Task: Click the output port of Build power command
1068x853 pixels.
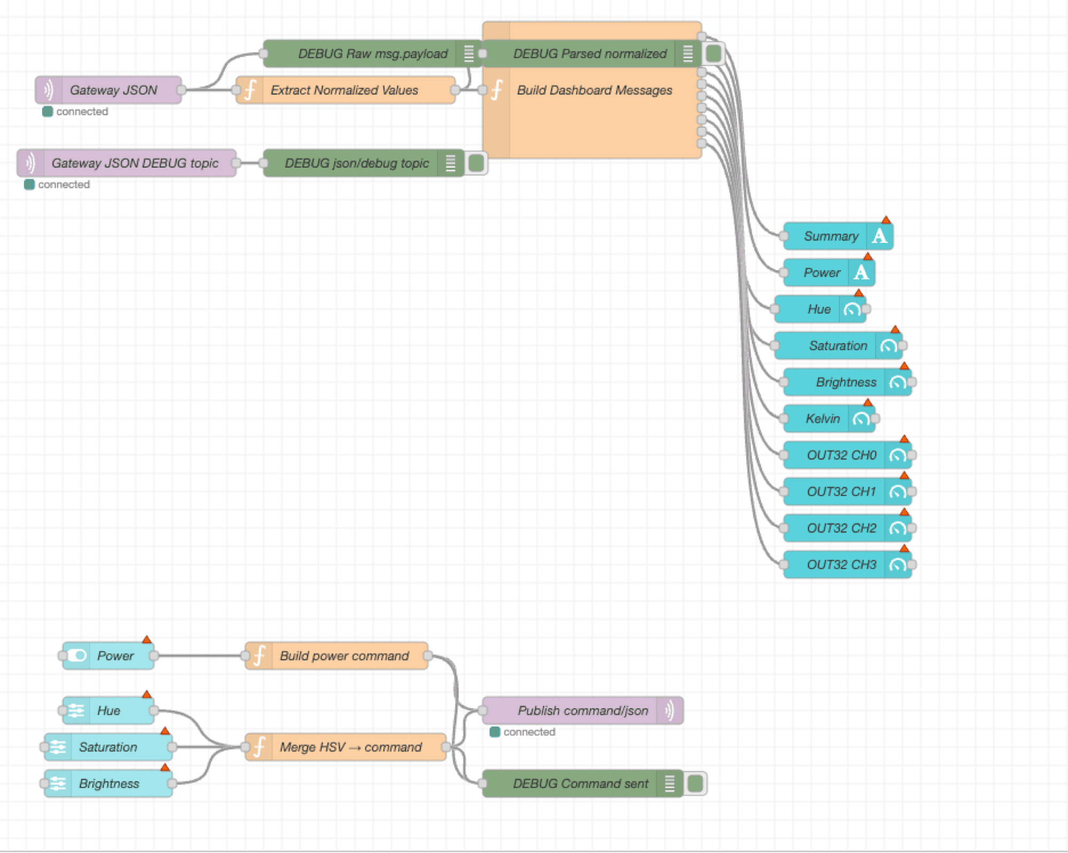Action: tap(428, 655)
